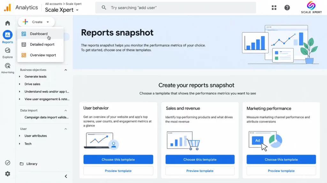Select the Reports icon in sidebar
Image resolution: width=327 pixels, height=183 pixels.
point(8,35)
